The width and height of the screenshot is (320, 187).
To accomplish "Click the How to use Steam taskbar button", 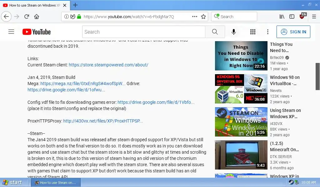I will [56, 183].
